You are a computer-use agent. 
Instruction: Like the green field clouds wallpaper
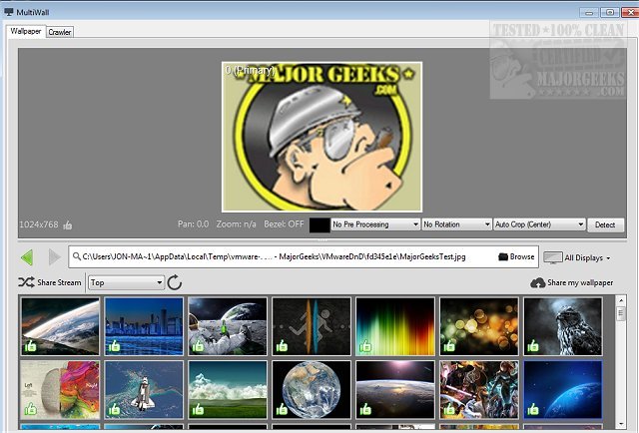[x=198, y=409]
